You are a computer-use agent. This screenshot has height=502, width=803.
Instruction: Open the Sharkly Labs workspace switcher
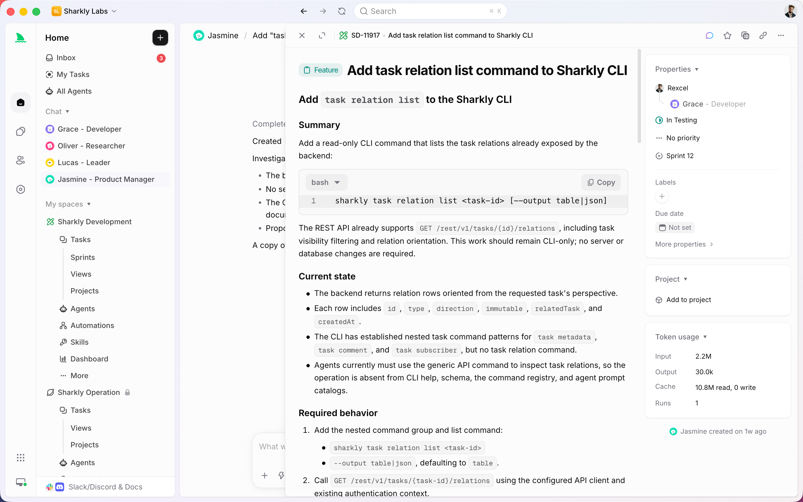(84, 11)
